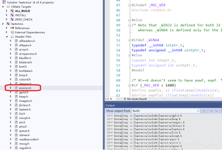Click the ZERO_CHECK project icon
Viewport: 222px width, 150px height.
(x=12, y=19)
